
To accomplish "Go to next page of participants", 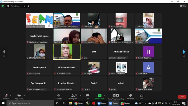I will 184,52.
